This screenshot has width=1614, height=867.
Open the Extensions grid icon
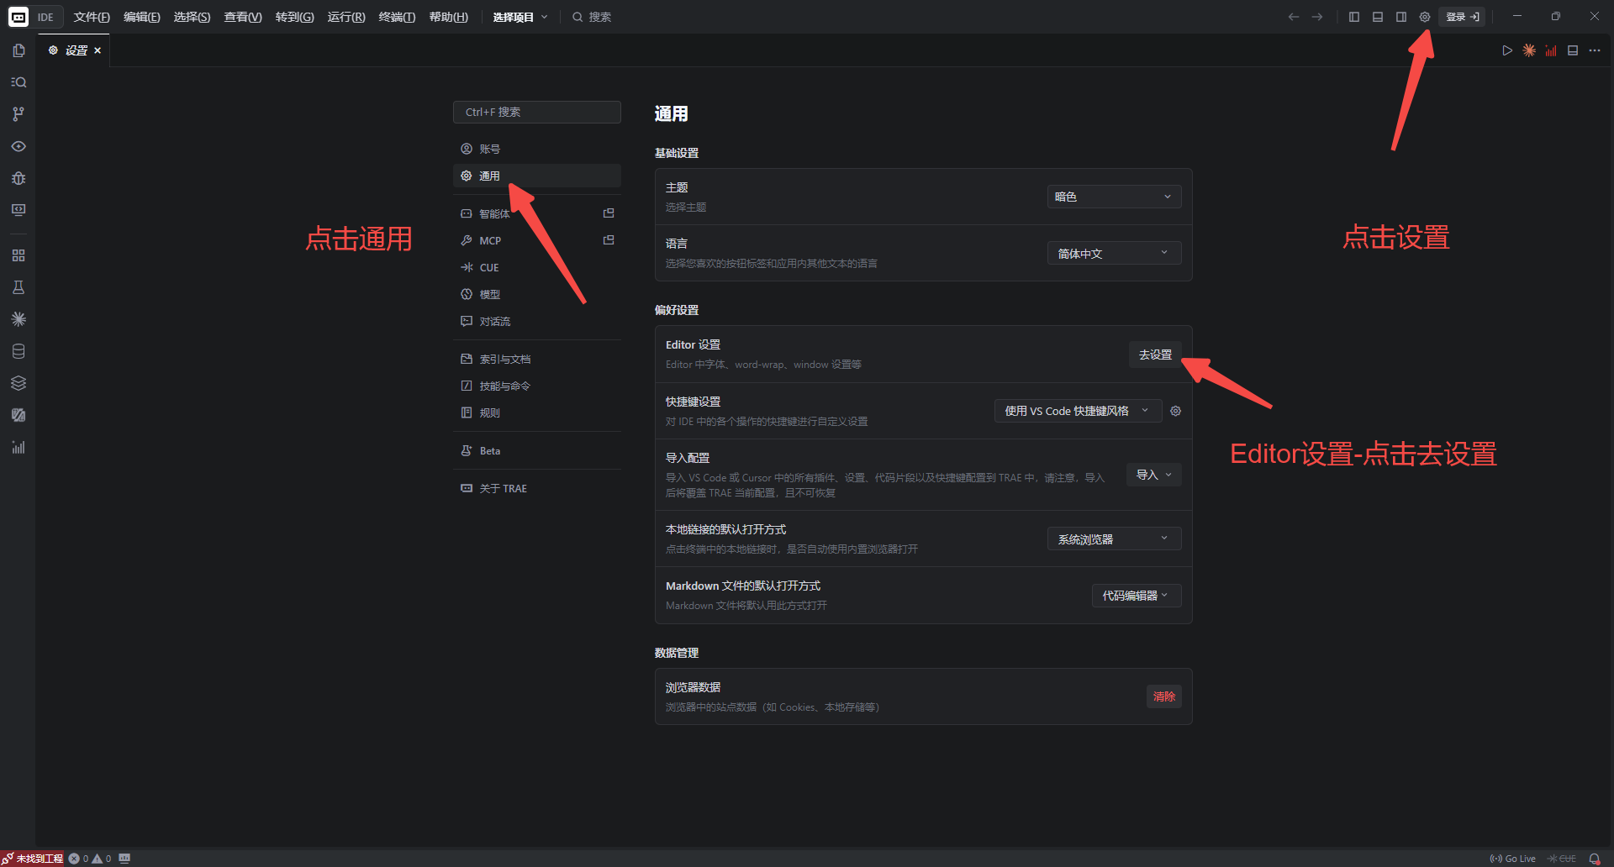click(x=18, y=255)
